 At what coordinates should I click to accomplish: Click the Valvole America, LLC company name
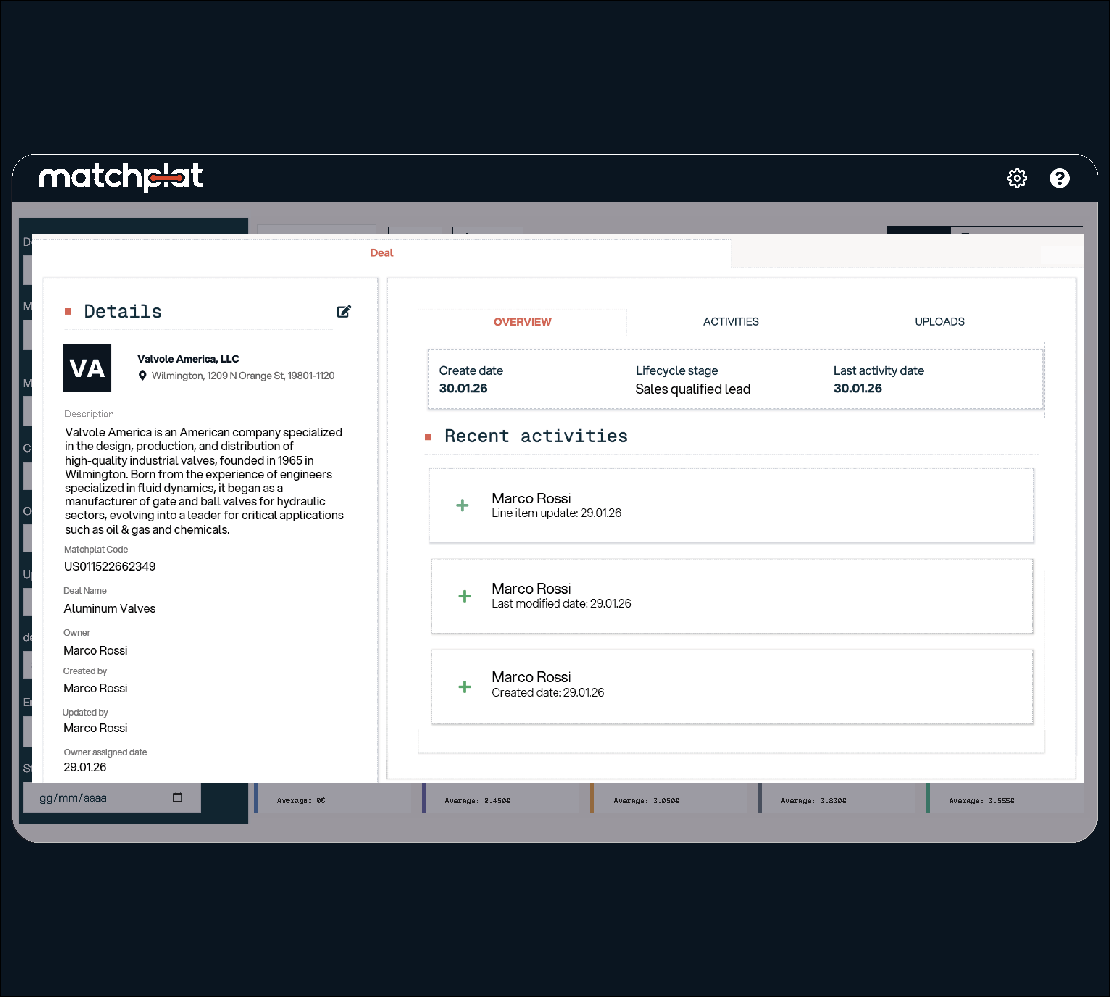[x=188, y=359]
